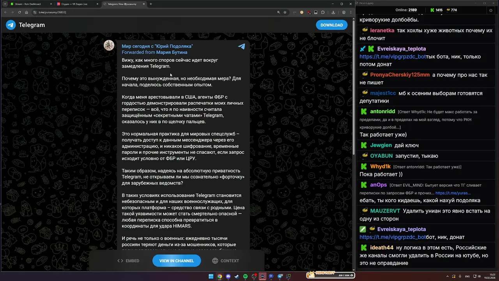Viewport: 499px width, 281px height.
Task: Open the ENG language switcher
Action: coord(467,276)
